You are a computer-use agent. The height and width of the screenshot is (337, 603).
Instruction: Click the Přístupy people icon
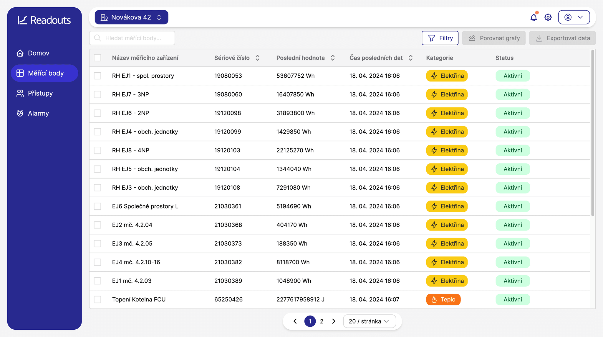[x=20, y=93]
